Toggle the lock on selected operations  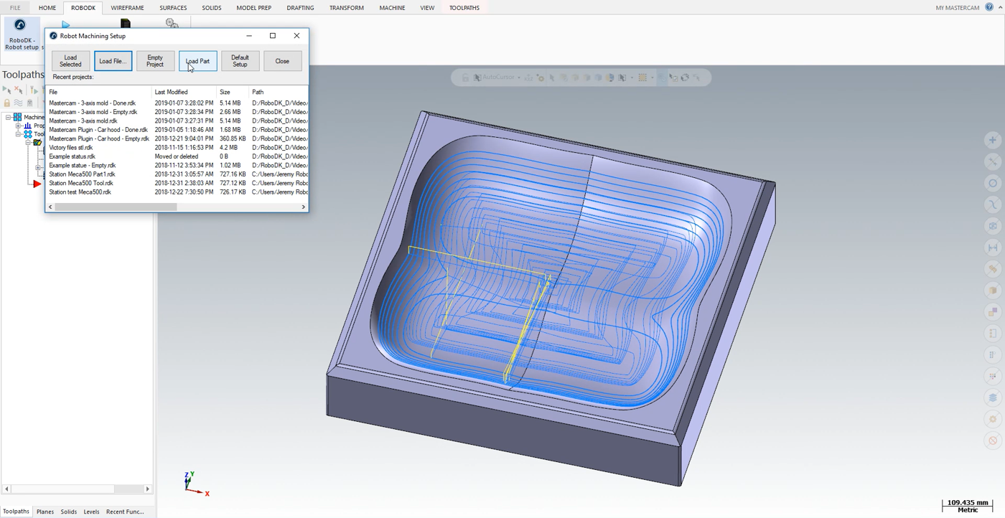tap(7, 101)
